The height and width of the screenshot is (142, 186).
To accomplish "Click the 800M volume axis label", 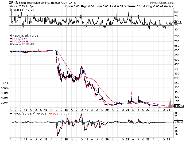I will click(5, 88).
